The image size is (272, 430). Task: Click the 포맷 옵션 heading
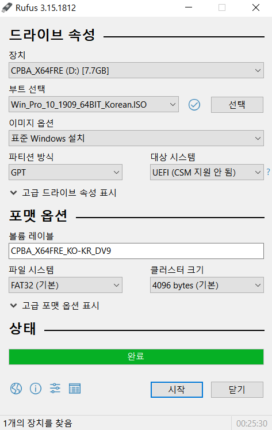(38, 216)
